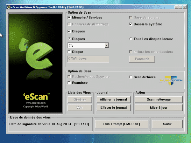The height and width of the screenshot is (143, 191).
Task: Click the green eScan logo image
Action: (x=35, y=63)
